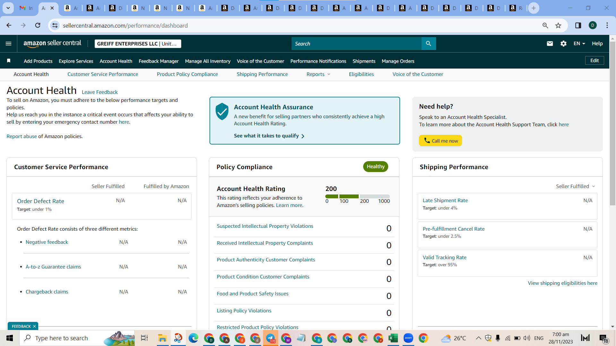Image resolution: width=616 pixels, height=346 pixels.
Task: Click the page vertical scrollbar
Action: [x=612, y=123]
